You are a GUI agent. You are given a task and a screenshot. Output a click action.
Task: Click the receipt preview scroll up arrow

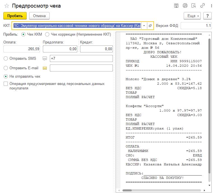209,35
